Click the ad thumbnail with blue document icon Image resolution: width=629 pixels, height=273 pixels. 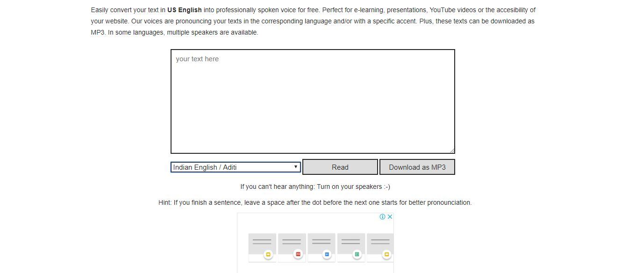click(x=322, y=247)
